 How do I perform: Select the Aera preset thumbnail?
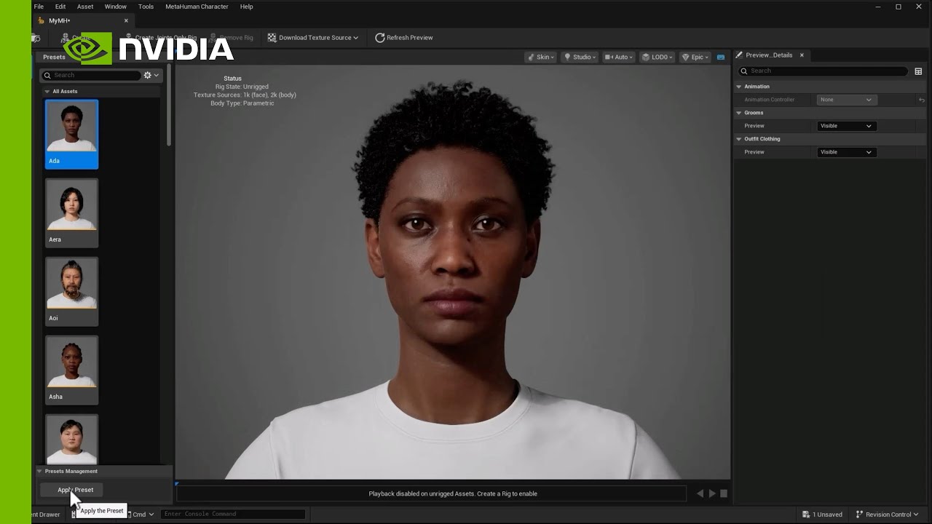[71, 213]
